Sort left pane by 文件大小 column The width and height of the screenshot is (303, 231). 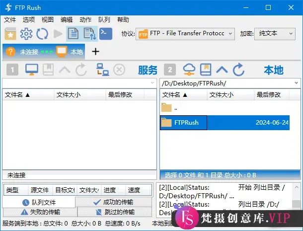(x=80, y=95)
